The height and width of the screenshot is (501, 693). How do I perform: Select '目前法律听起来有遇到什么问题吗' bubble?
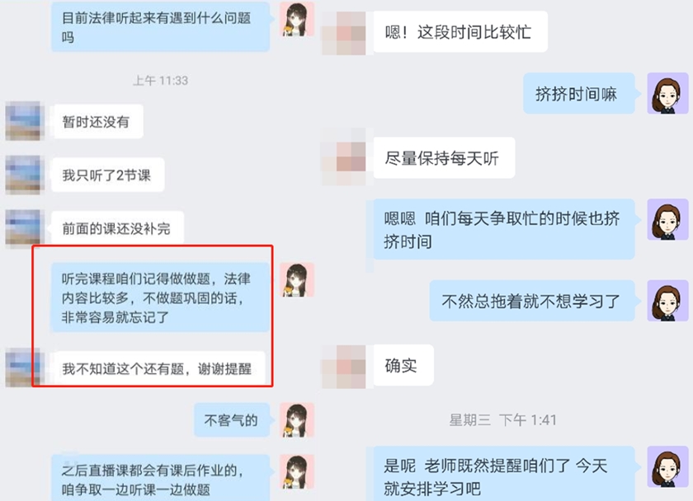tap(160, 27)
